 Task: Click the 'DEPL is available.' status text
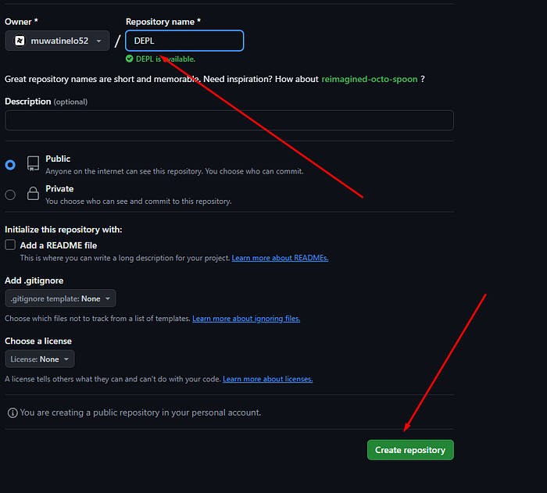(x=166, y=59)
